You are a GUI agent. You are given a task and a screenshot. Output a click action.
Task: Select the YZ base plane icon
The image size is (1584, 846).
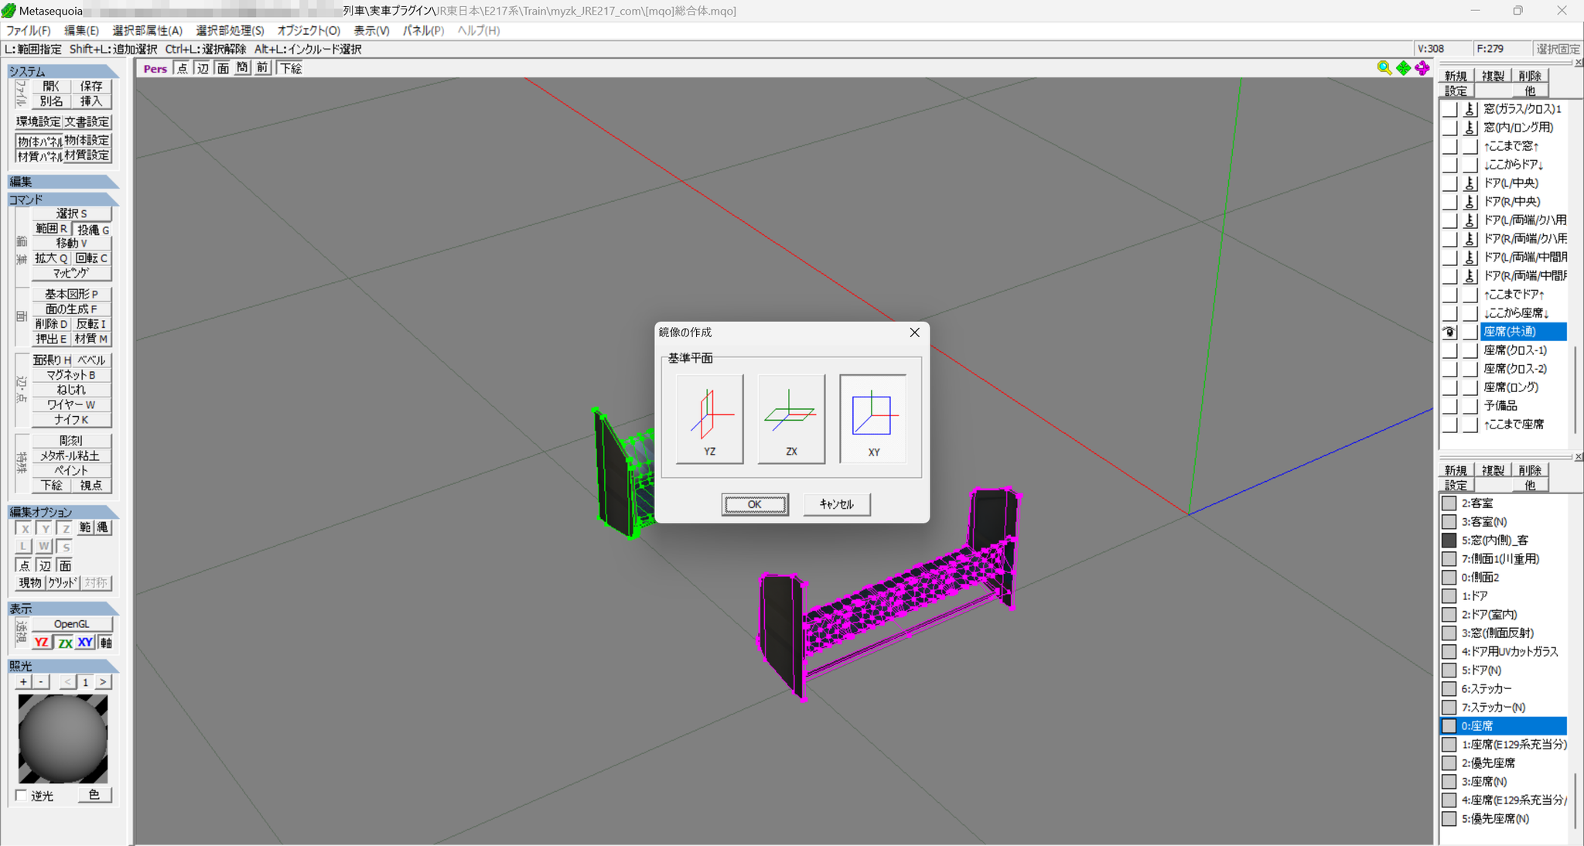pyautogui.click(x=709, y=419)
